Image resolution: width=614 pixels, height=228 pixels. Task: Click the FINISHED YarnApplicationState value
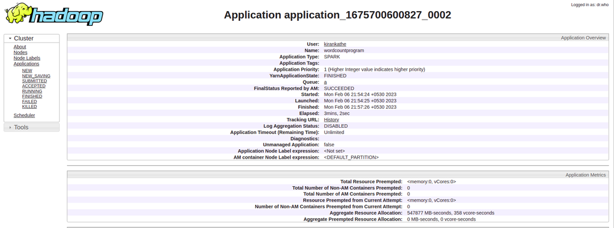[335, 76]
